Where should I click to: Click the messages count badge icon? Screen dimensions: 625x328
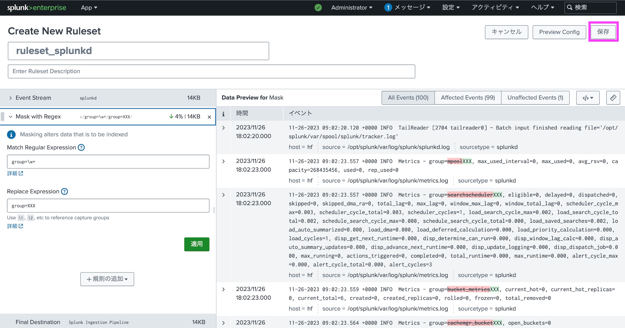click(x=388, y=8)
